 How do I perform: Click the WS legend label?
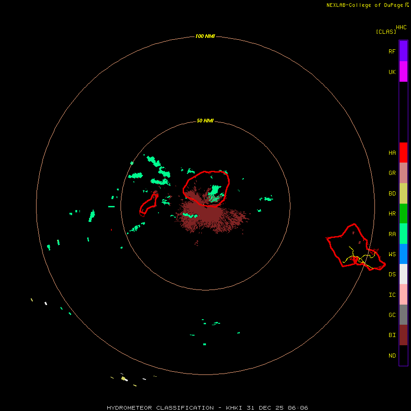[x=392, y=254]
